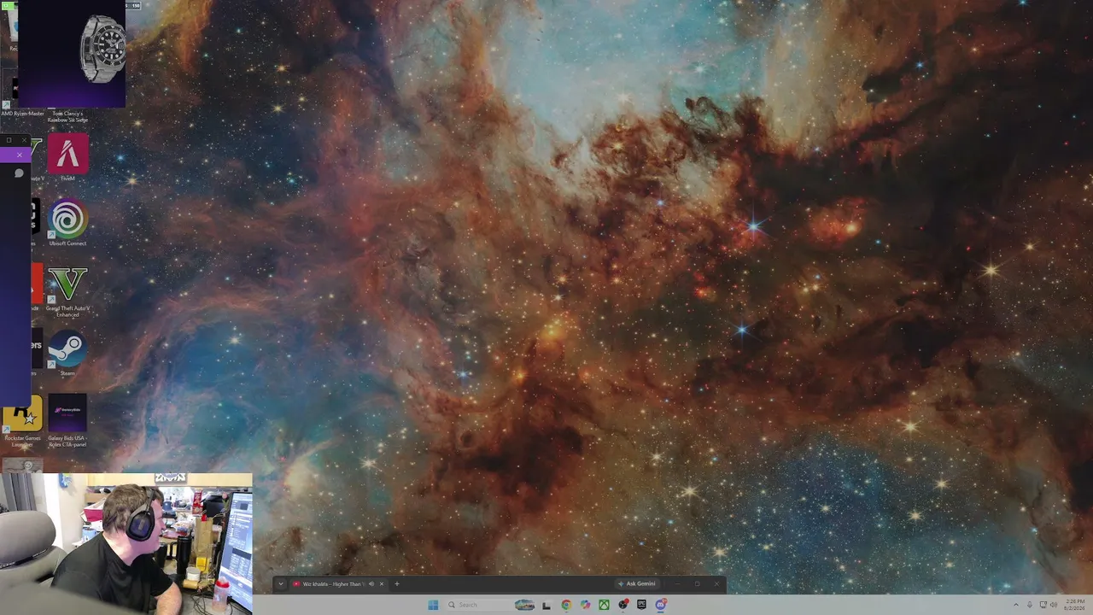Open Tom Clancy's Rainbow Six Siege shortcut

(67, 115)
